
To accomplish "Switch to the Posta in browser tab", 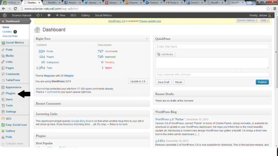I will (x=174, y=3).
